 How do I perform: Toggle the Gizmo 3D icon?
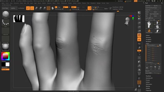pos(48,8)
